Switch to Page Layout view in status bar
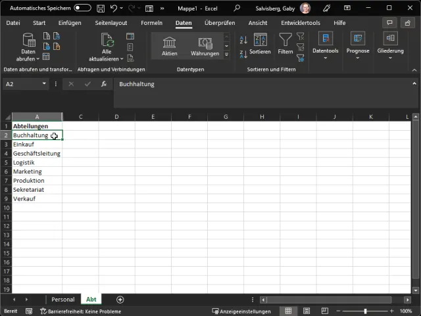421x316 pixels. [x=306, y=311]
